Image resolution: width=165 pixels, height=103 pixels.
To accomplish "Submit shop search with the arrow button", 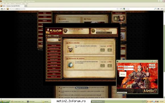I will click(x=60, y=40).
